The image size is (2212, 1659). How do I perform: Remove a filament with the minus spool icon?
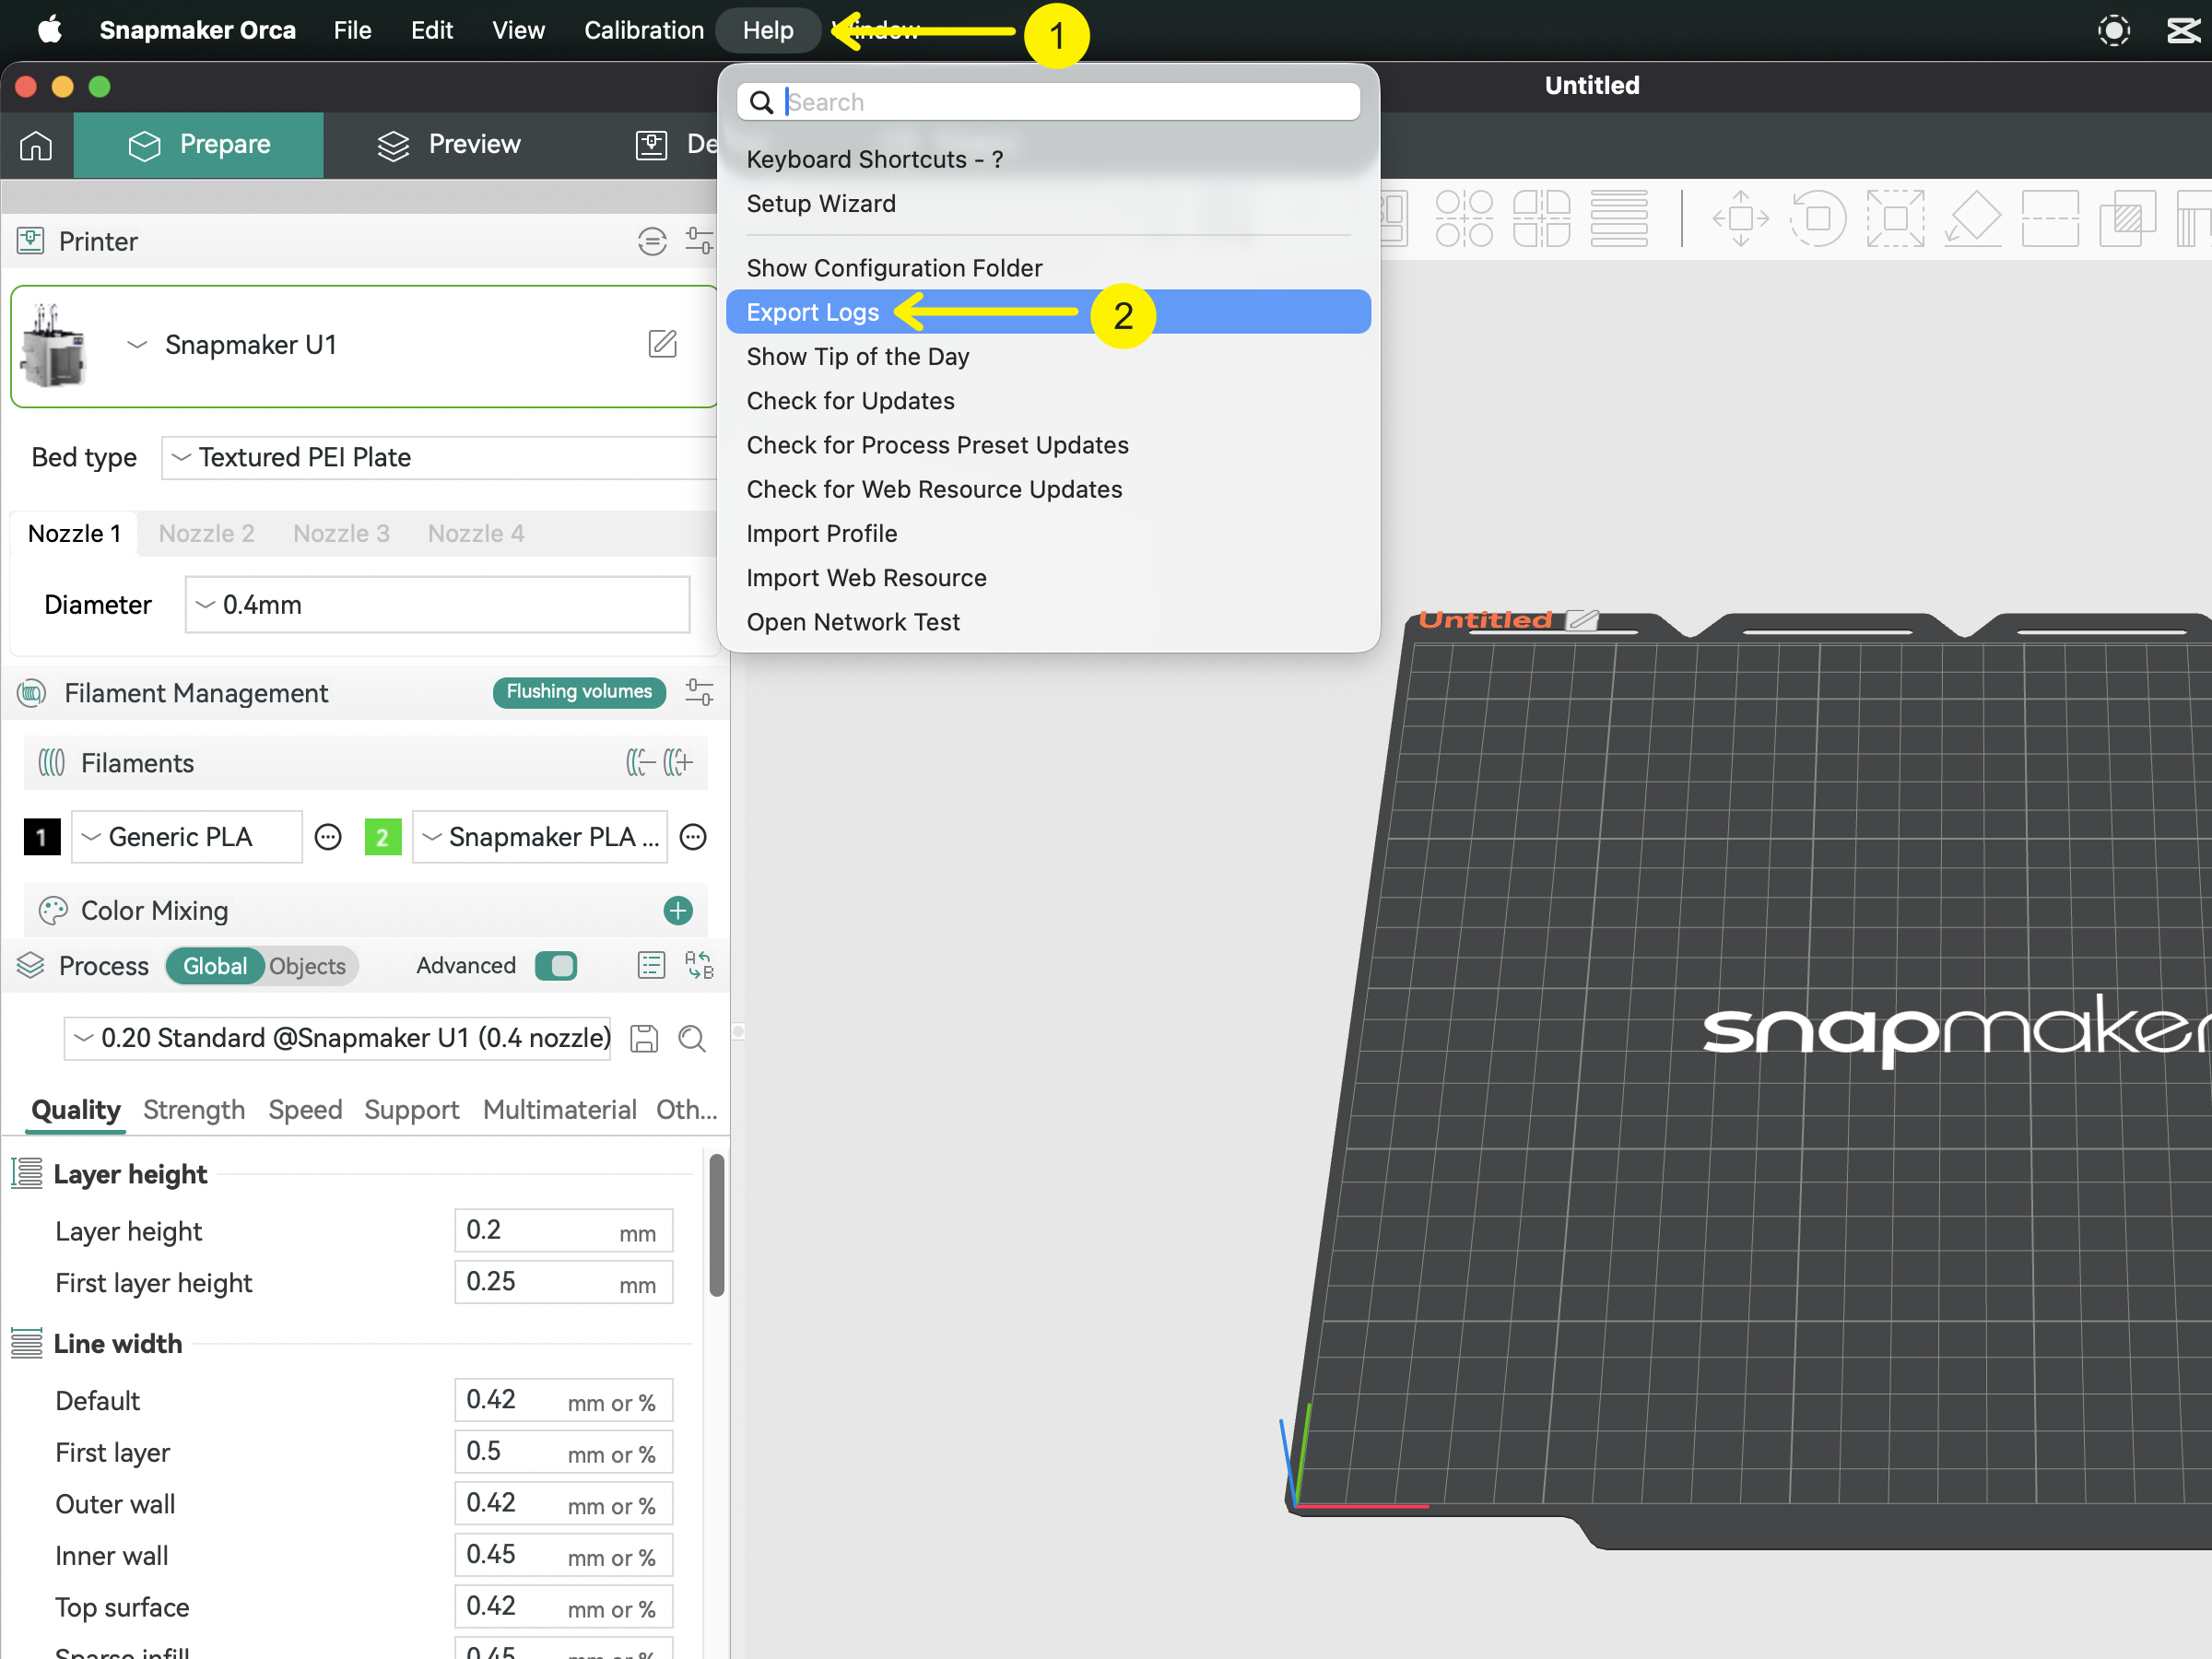tap(640, 763)
